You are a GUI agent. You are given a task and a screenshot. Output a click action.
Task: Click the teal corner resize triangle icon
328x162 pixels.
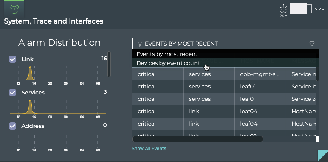[323, 156]
